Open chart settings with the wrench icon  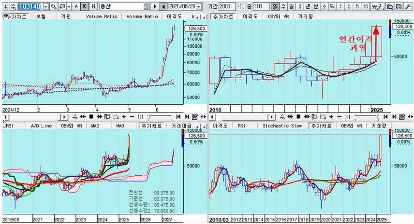click(407, 7)
